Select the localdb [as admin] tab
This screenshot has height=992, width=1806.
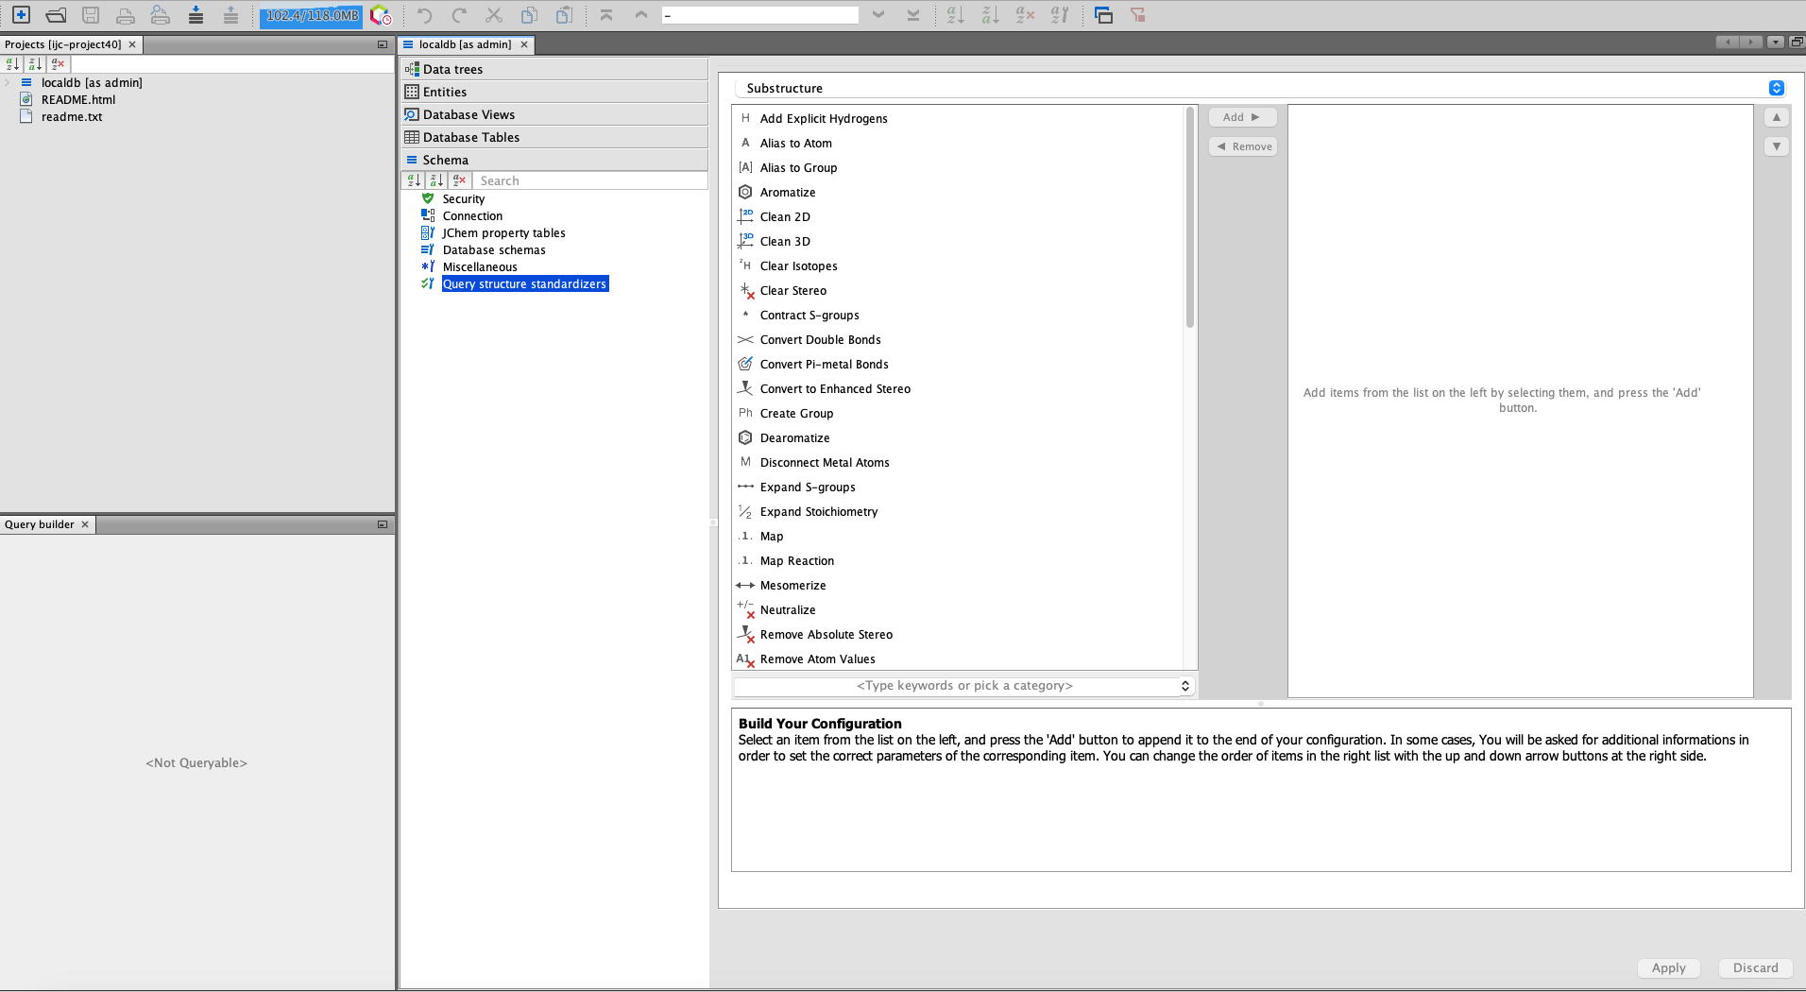[x=465, y=43]
